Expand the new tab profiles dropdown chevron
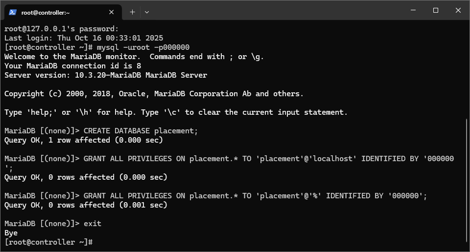The height and width of the screenshot is (252, 470). click(147, 12)
